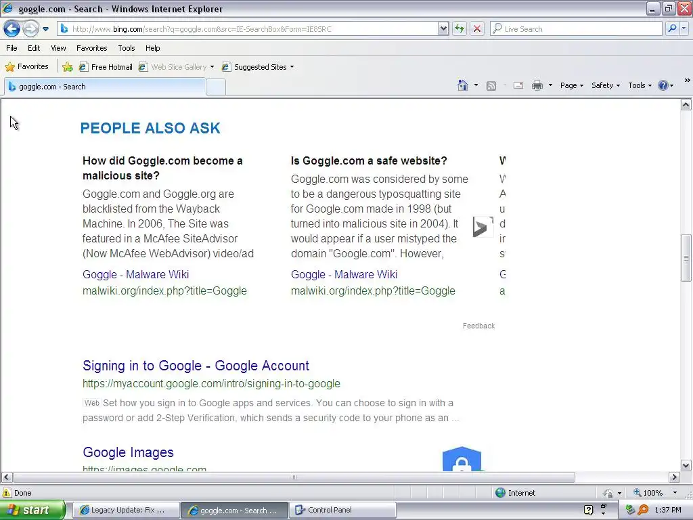This screenshot has height=520, width=693.
Task: Click malwiki.org URL under malicious site question
Action: tap(164, 291)
